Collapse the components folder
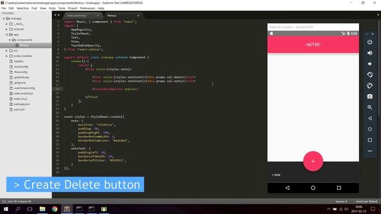Image resolution: width=381 pixels, height=214 pixels. pyautogui.click(x=10, y=40)
